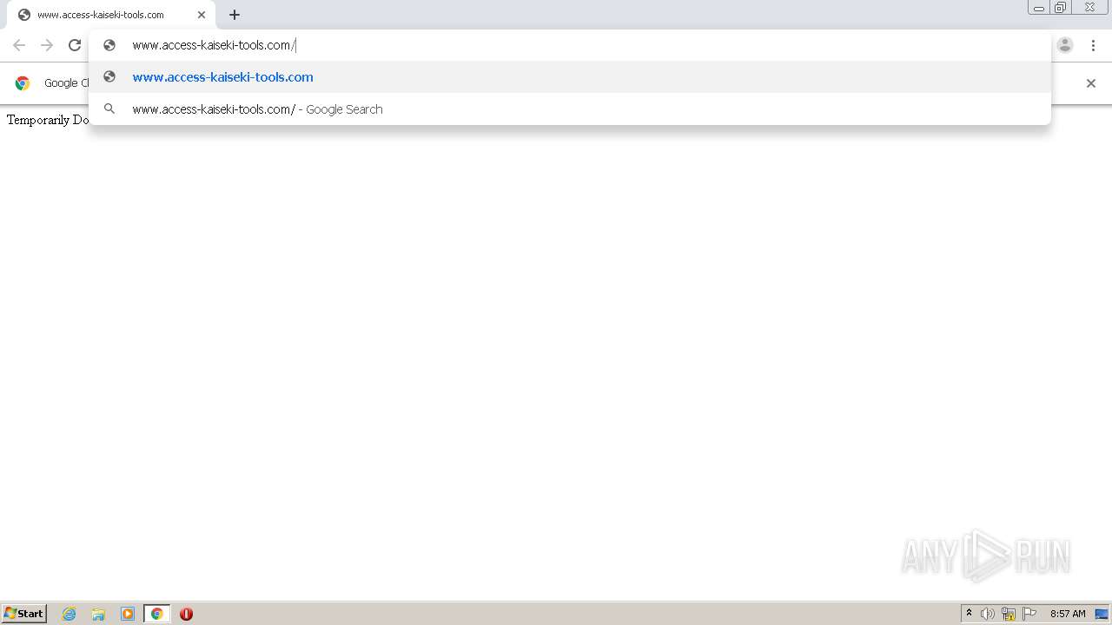The image size is (1112, 625).
Task: Click the show desktop button
Action: pyautogui.click(x=1102, y=614)
